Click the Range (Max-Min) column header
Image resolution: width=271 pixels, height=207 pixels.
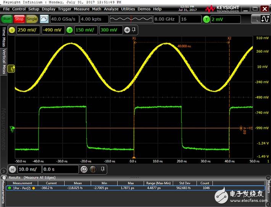pos(158,183)
